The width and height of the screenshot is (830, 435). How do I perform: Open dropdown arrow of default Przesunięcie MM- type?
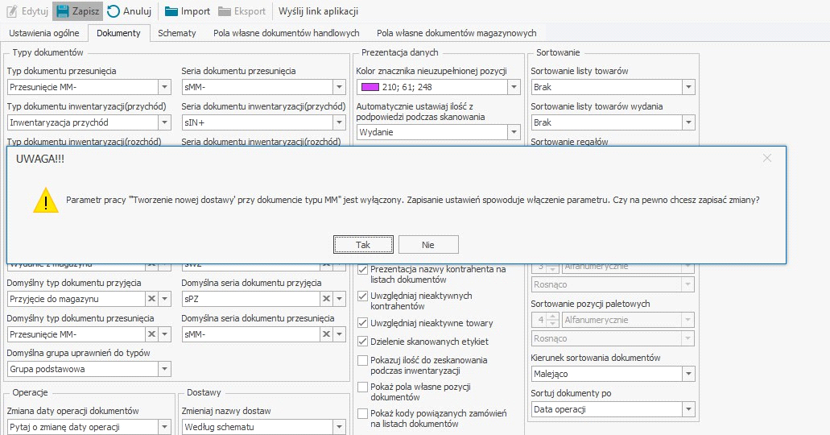(x=164, y=334)
